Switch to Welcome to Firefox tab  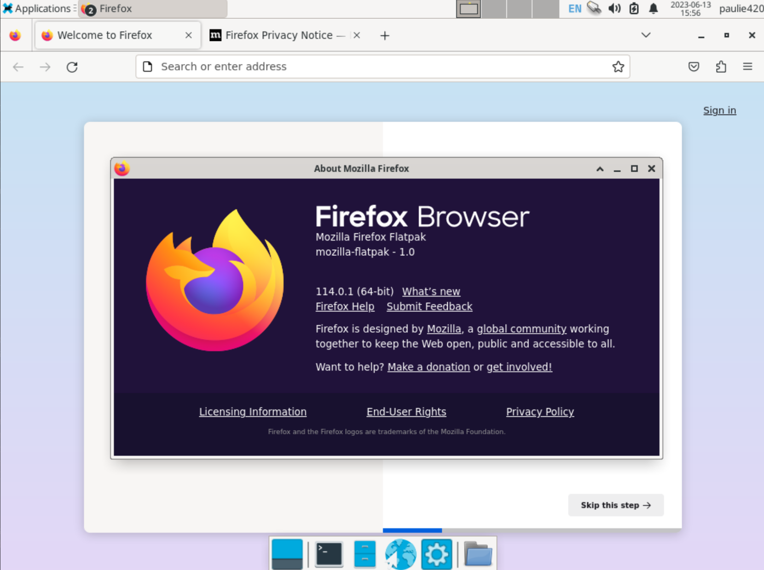[x=118, y=35]
